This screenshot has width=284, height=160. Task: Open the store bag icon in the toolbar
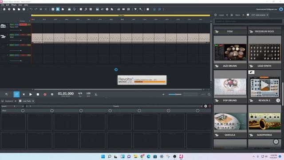coord(69,9)
